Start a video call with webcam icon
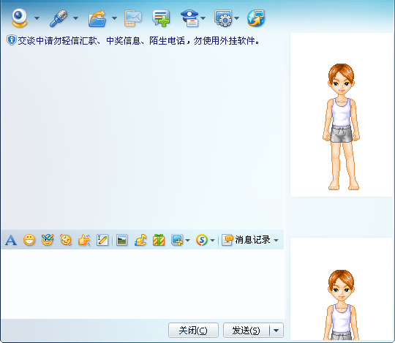Image resolution: width=395 pixels, height=343 pixels. [x=20, y=18]
